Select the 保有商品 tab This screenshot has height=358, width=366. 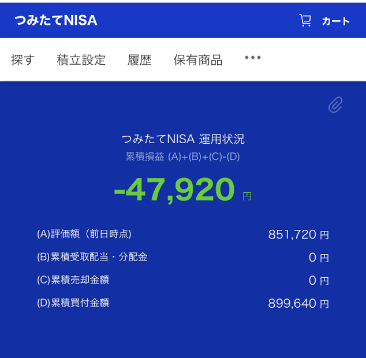click(x=197, y=60)
